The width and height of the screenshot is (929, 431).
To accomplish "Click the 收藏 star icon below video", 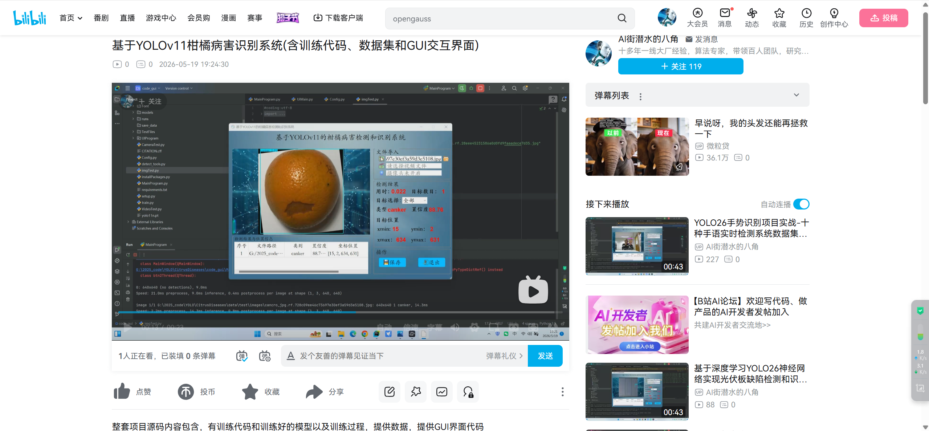I will [250, 391].
